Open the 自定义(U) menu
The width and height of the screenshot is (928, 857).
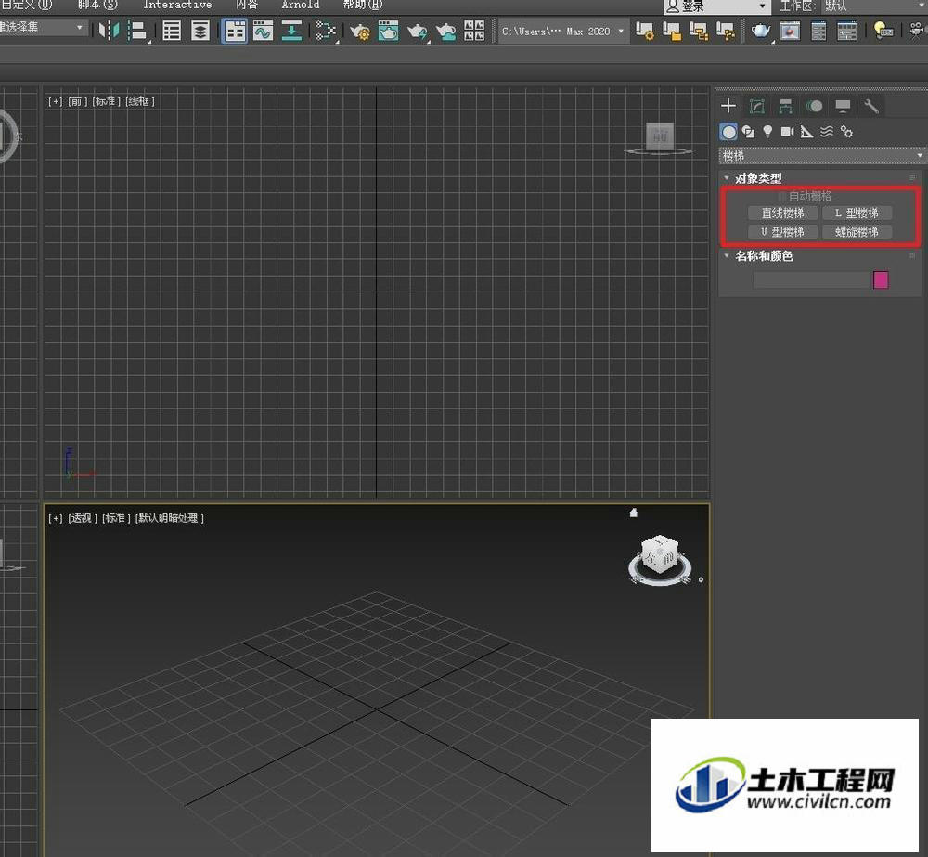[x=26, y=5]
